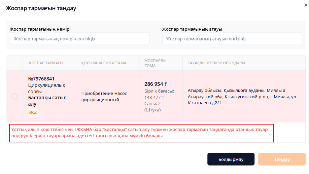Select radio button for plan item №79766841
The image size is (309, 174).
14,96
